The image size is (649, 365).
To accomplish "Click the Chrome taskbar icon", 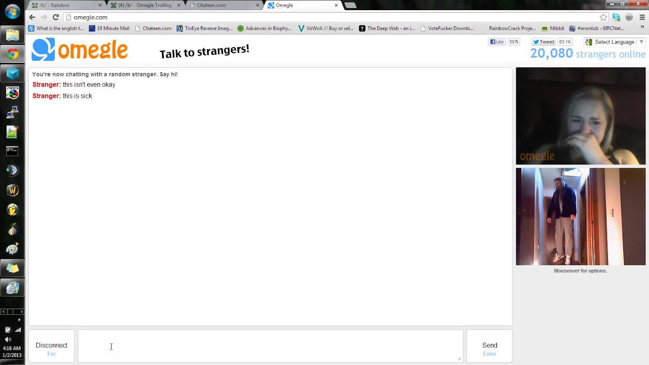I will tap(12, 54).
